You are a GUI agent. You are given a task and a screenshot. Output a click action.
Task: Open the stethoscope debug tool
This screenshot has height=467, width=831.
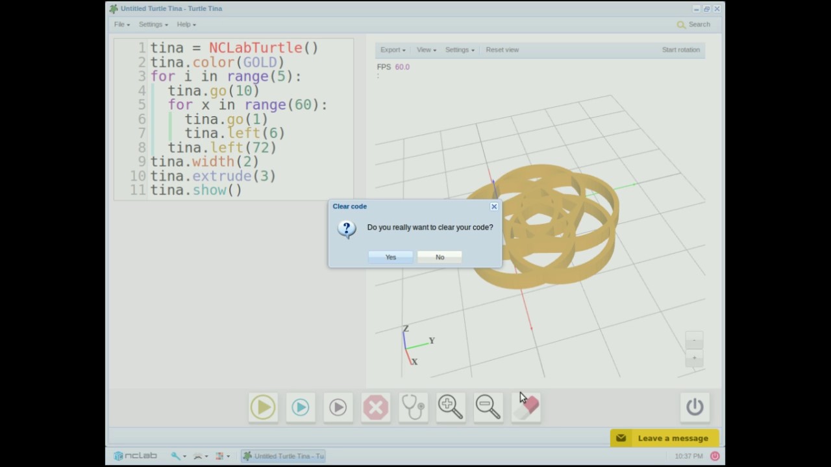coord(413,407)
